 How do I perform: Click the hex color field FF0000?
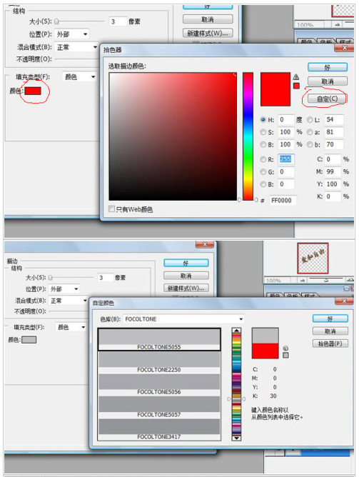(x=283, y=200)
